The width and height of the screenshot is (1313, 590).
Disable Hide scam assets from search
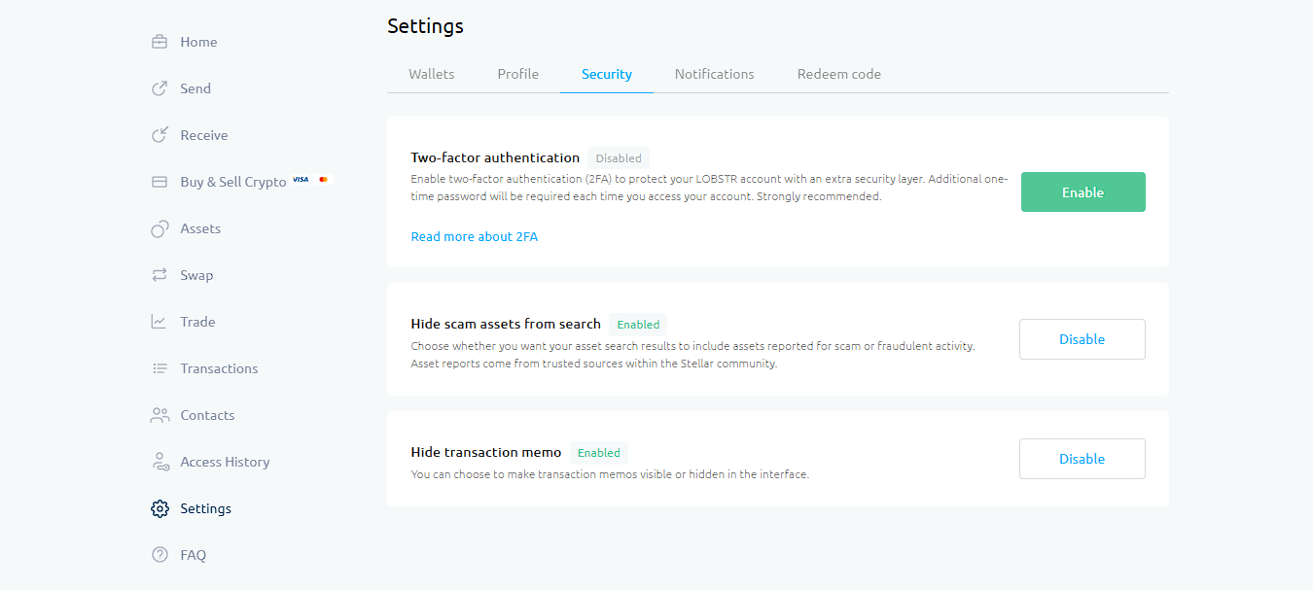coord(1082,339)
